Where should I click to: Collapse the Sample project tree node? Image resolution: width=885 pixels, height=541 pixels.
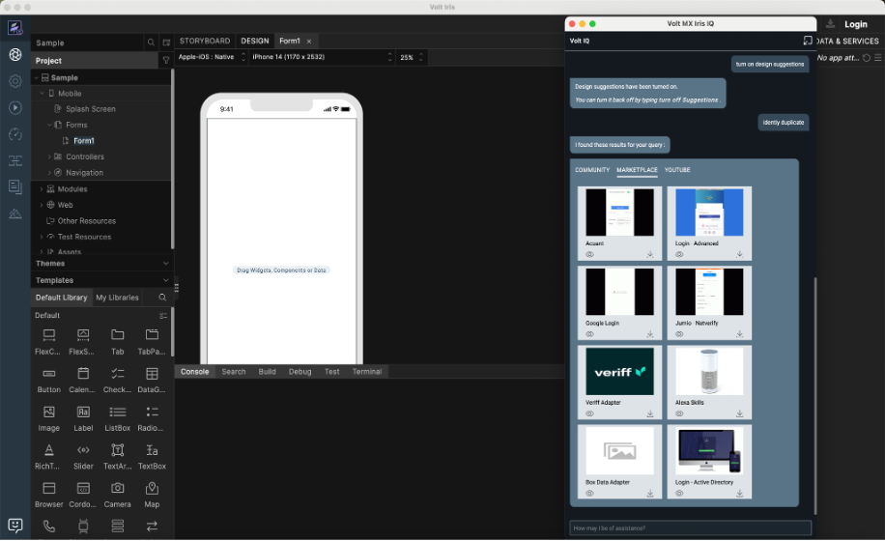pos(36,78)
